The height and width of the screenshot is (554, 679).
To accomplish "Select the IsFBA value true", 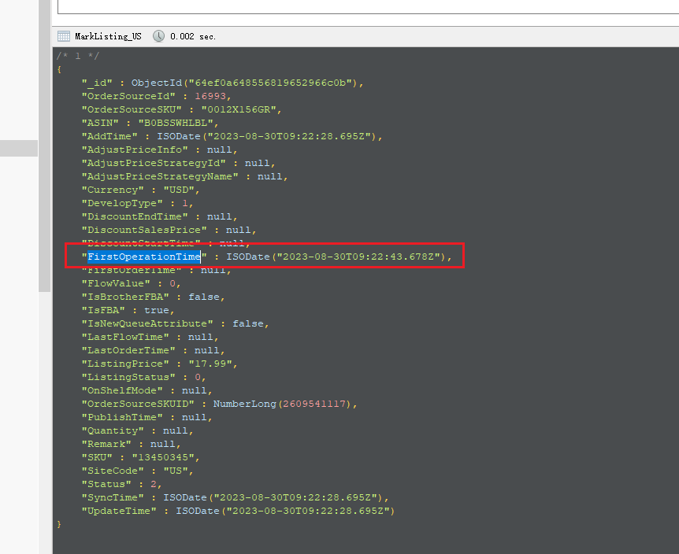I will pos(157,311).
